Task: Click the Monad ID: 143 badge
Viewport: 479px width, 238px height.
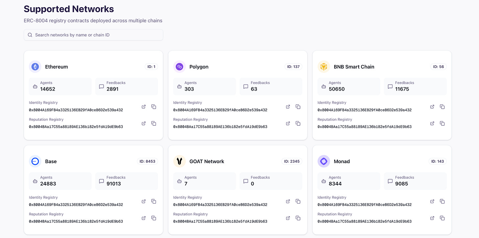Action: [438, 161]
